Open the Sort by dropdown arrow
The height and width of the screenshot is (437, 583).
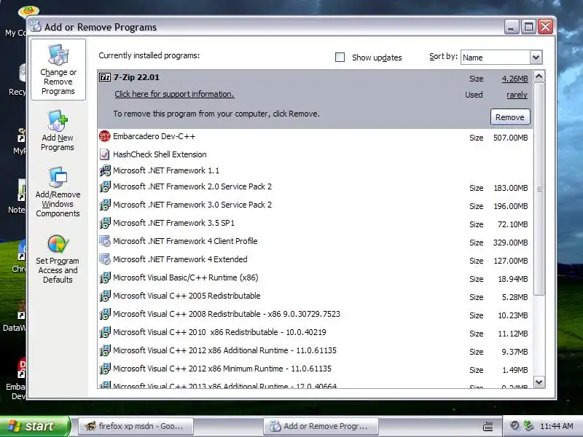(536, 58)
